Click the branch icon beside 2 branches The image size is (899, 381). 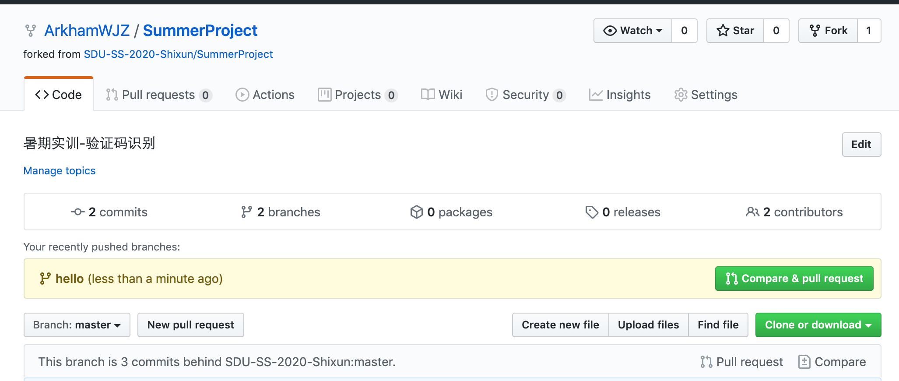[246, 212]
